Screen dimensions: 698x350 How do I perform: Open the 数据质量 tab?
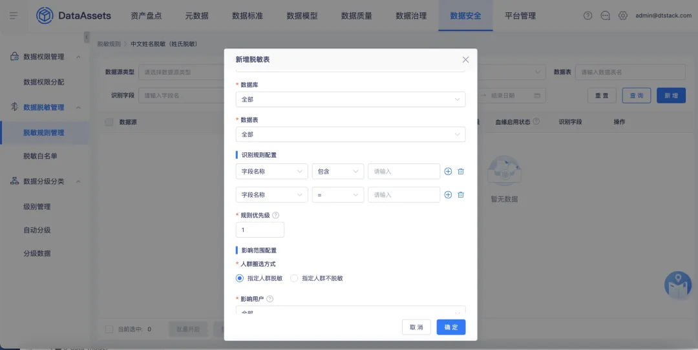tap(356, 15)
